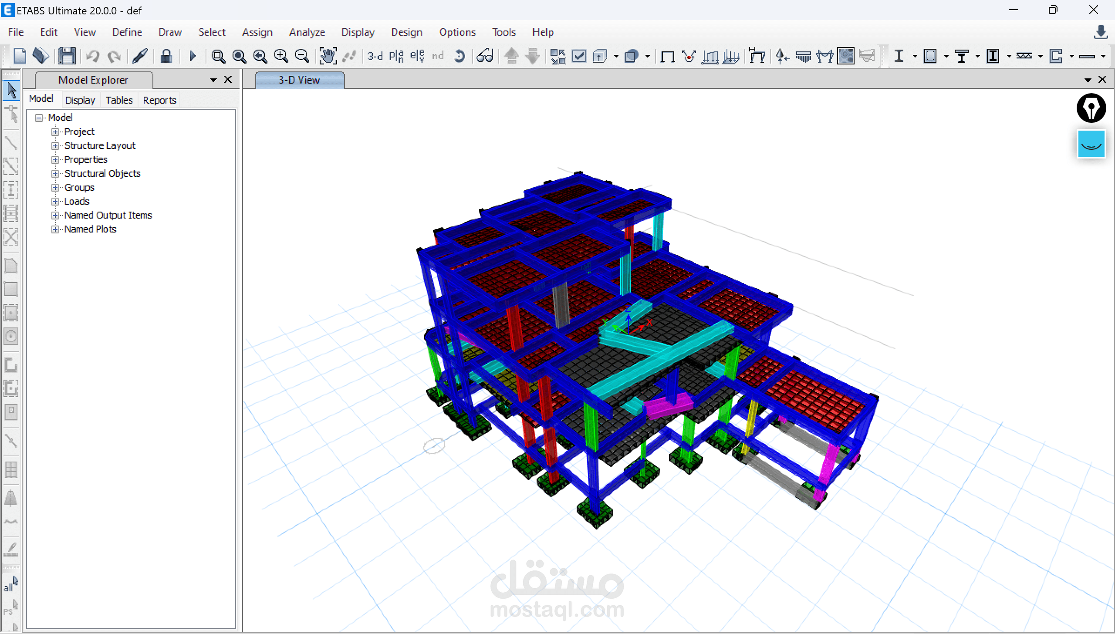
Task: Click the Elevation view toolbar icon
Action: (417, 56)
